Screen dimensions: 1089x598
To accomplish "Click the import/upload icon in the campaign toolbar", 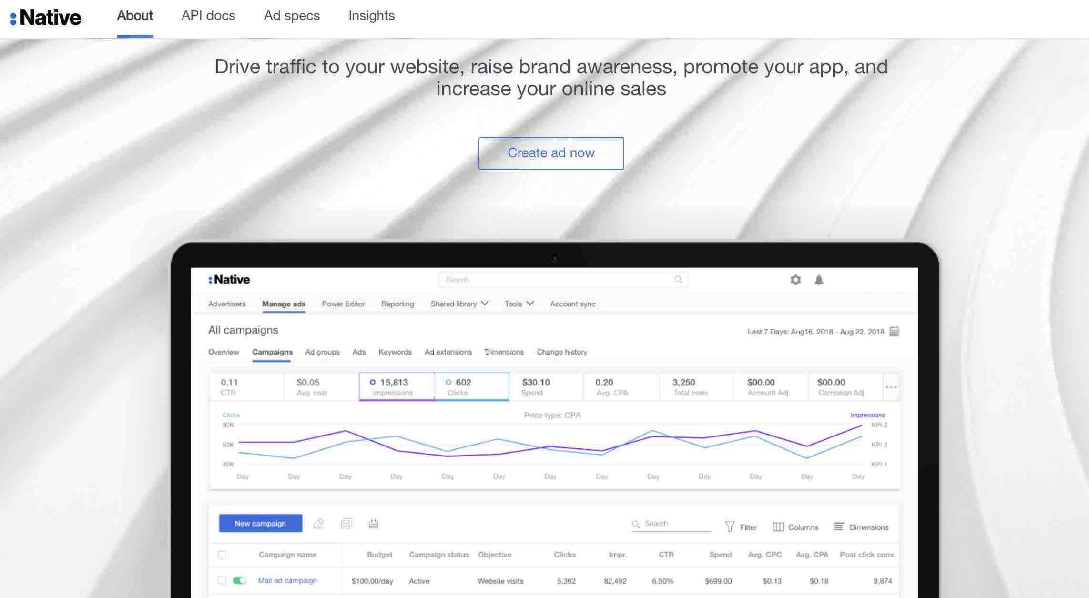I will point(374,524).
